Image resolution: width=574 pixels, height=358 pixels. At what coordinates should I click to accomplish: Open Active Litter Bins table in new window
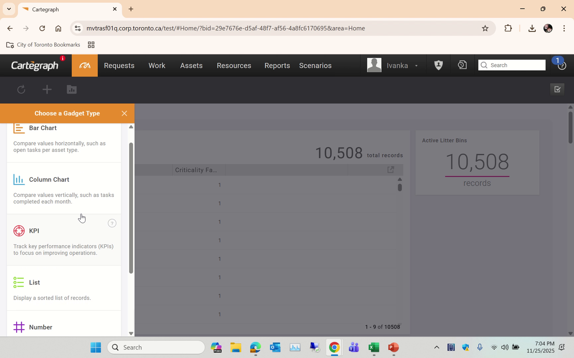390,169
